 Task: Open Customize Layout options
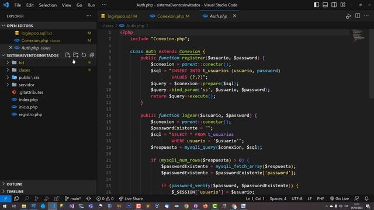click(x=343, y=5)
